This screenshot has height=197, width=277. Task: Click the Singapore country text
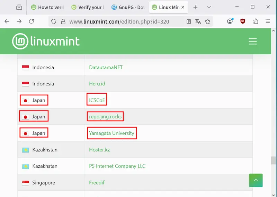click(x=44, y=182)
